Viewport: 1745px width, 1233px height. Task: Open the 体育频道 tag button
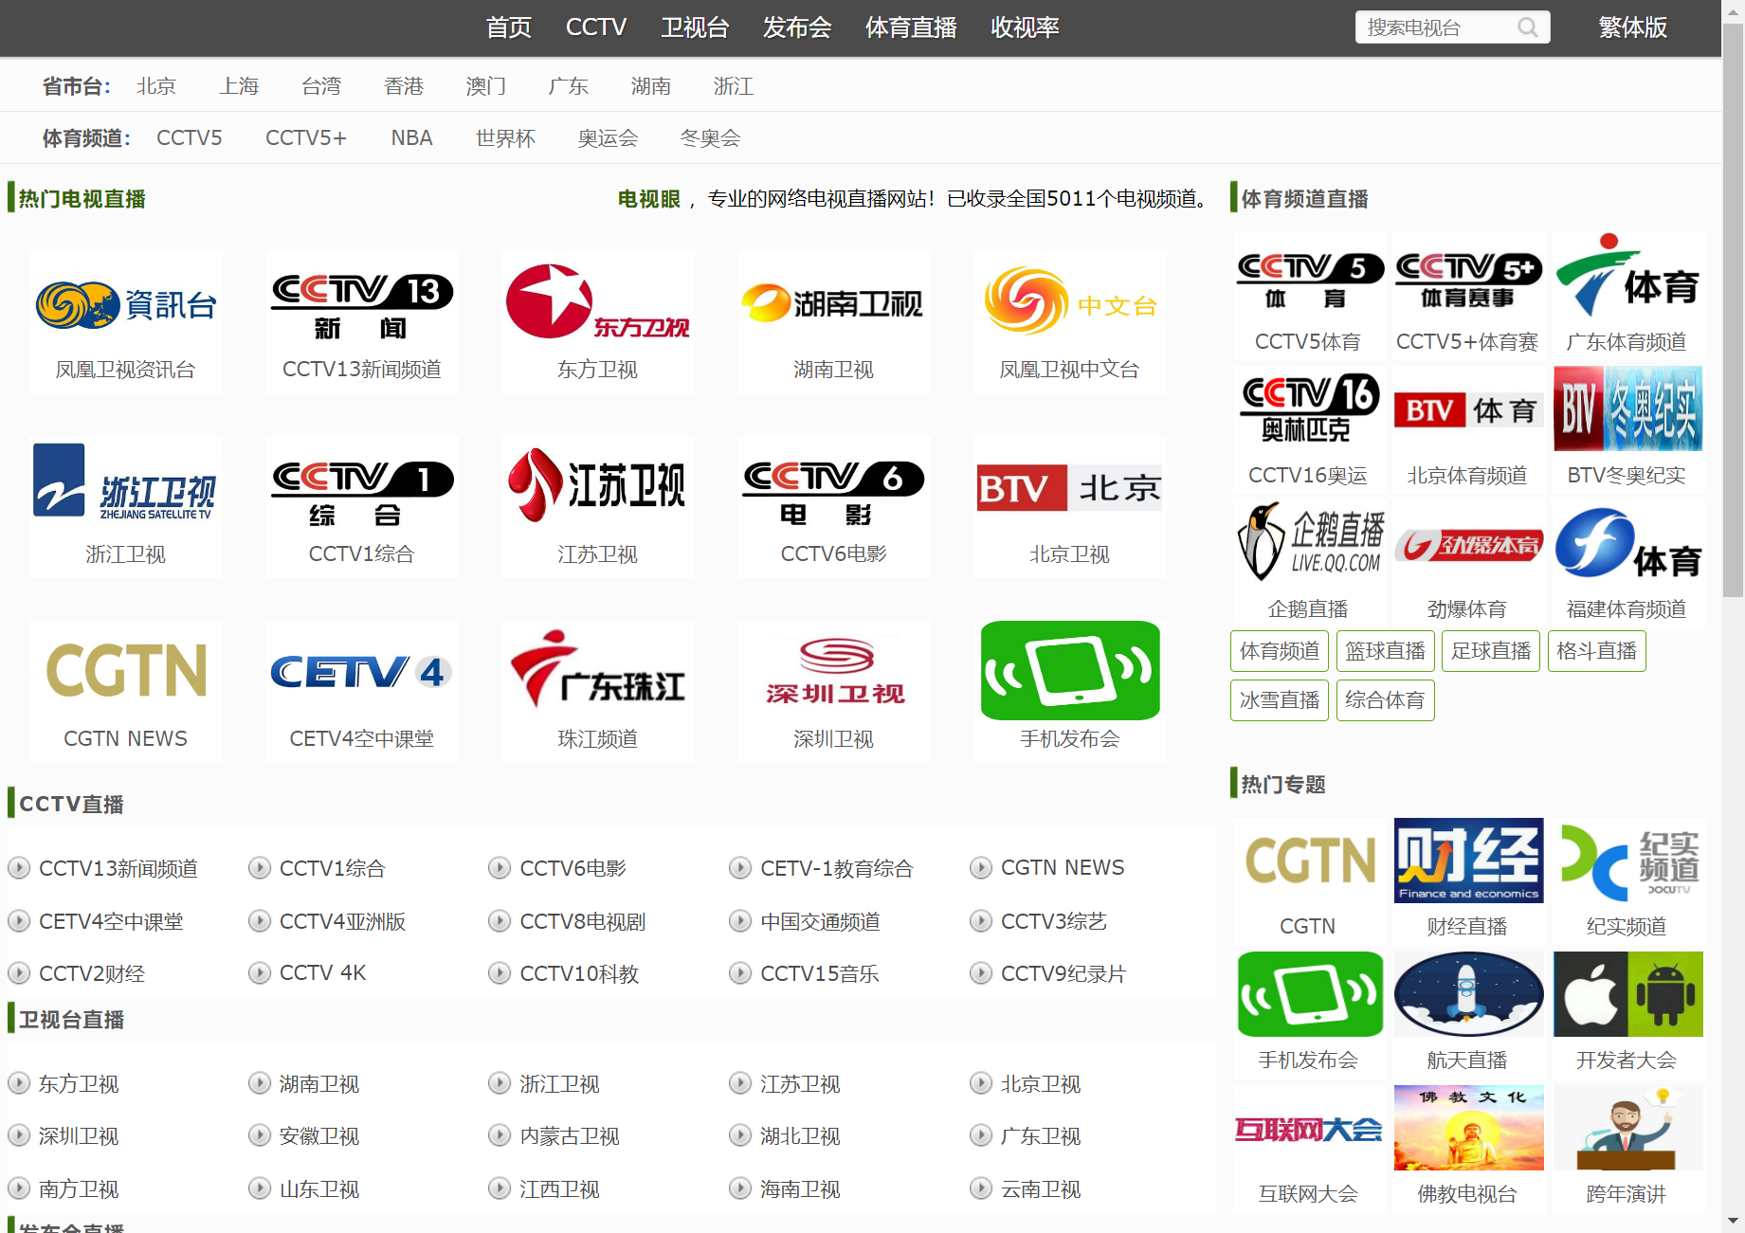(1280, 651)
